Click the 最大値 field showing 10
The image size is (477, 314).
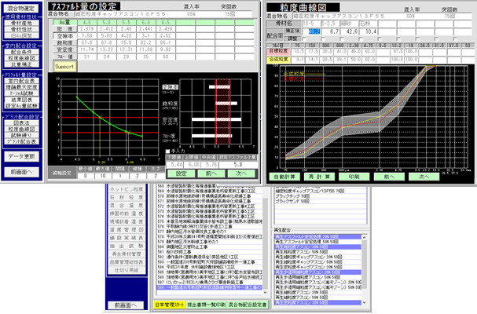[103, 176]
